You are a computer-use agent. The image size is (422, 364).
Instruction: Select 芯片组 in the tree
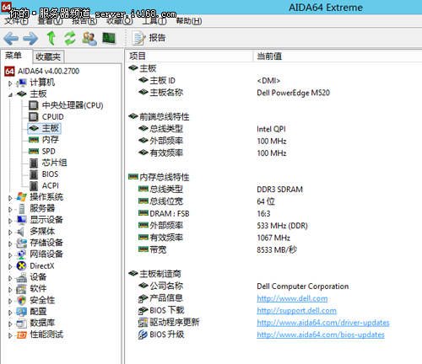[54, 163]
